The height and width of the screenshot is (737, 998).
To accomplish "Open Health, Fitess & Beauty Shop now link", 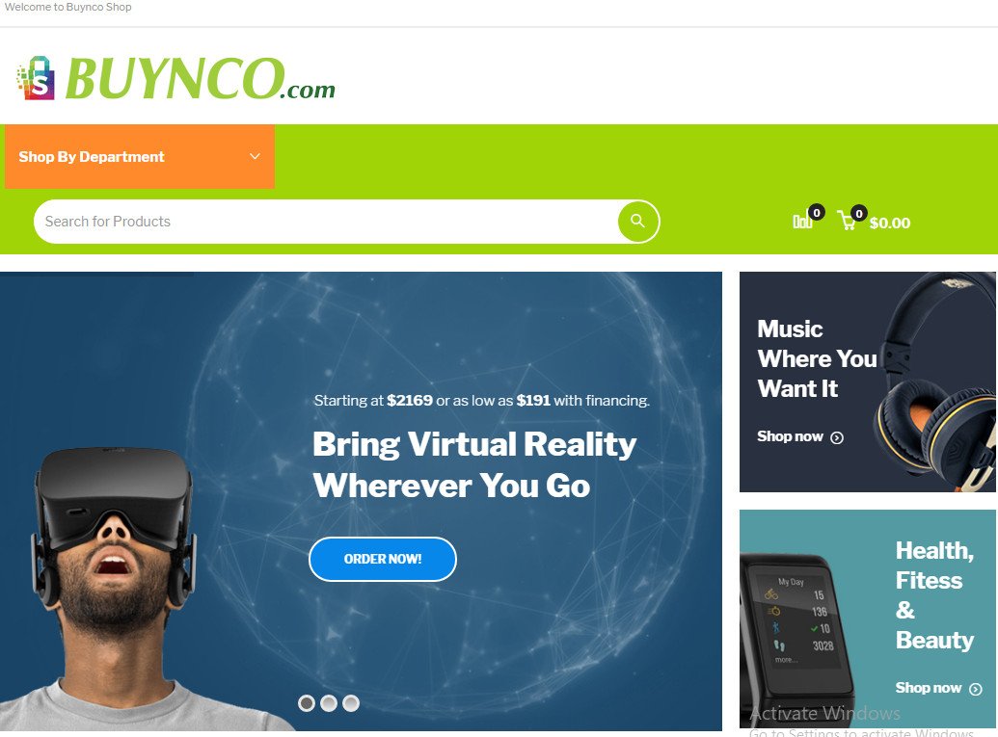I will tap(939, 688).
